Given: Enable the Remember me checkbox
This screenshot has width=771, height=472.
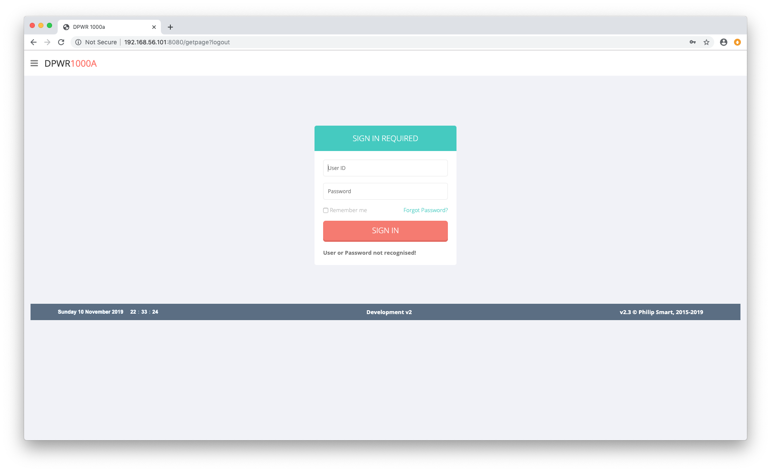Looking at the screenshot, I should 326,210.
